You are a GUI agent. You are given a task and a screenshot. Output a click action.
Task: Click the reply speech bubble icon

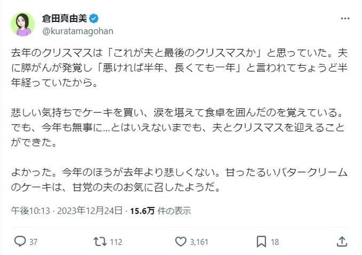(x=20, y=242)
